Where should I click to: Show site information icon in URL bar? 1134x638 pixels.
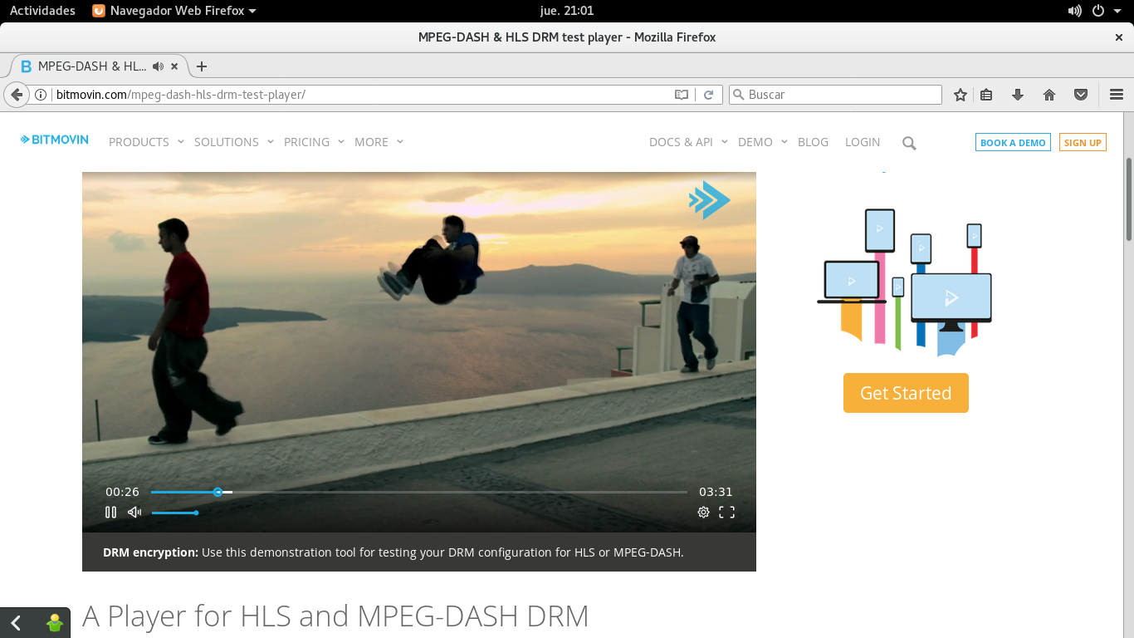(41, 95)
